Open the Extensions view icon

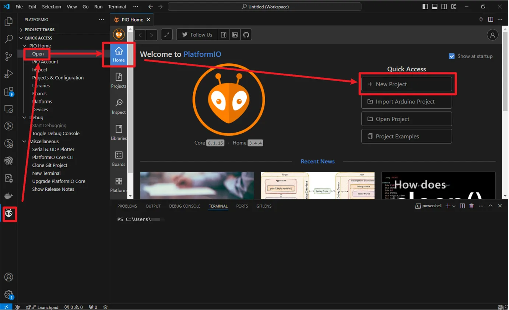click(x=8, y=91)
